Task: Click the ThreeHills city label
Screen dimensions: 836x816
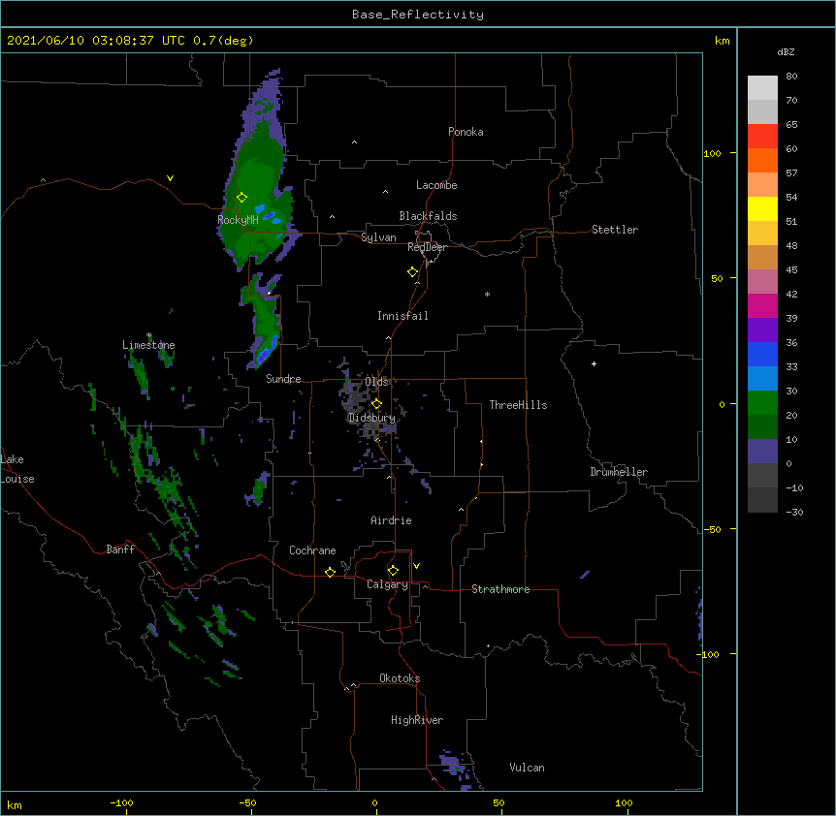Action: 518,405
